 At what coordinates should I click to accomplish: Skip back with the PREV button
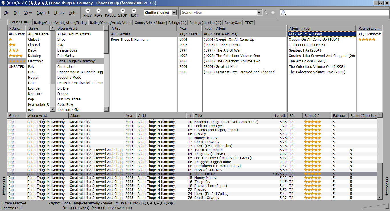(x=87, y=13)
